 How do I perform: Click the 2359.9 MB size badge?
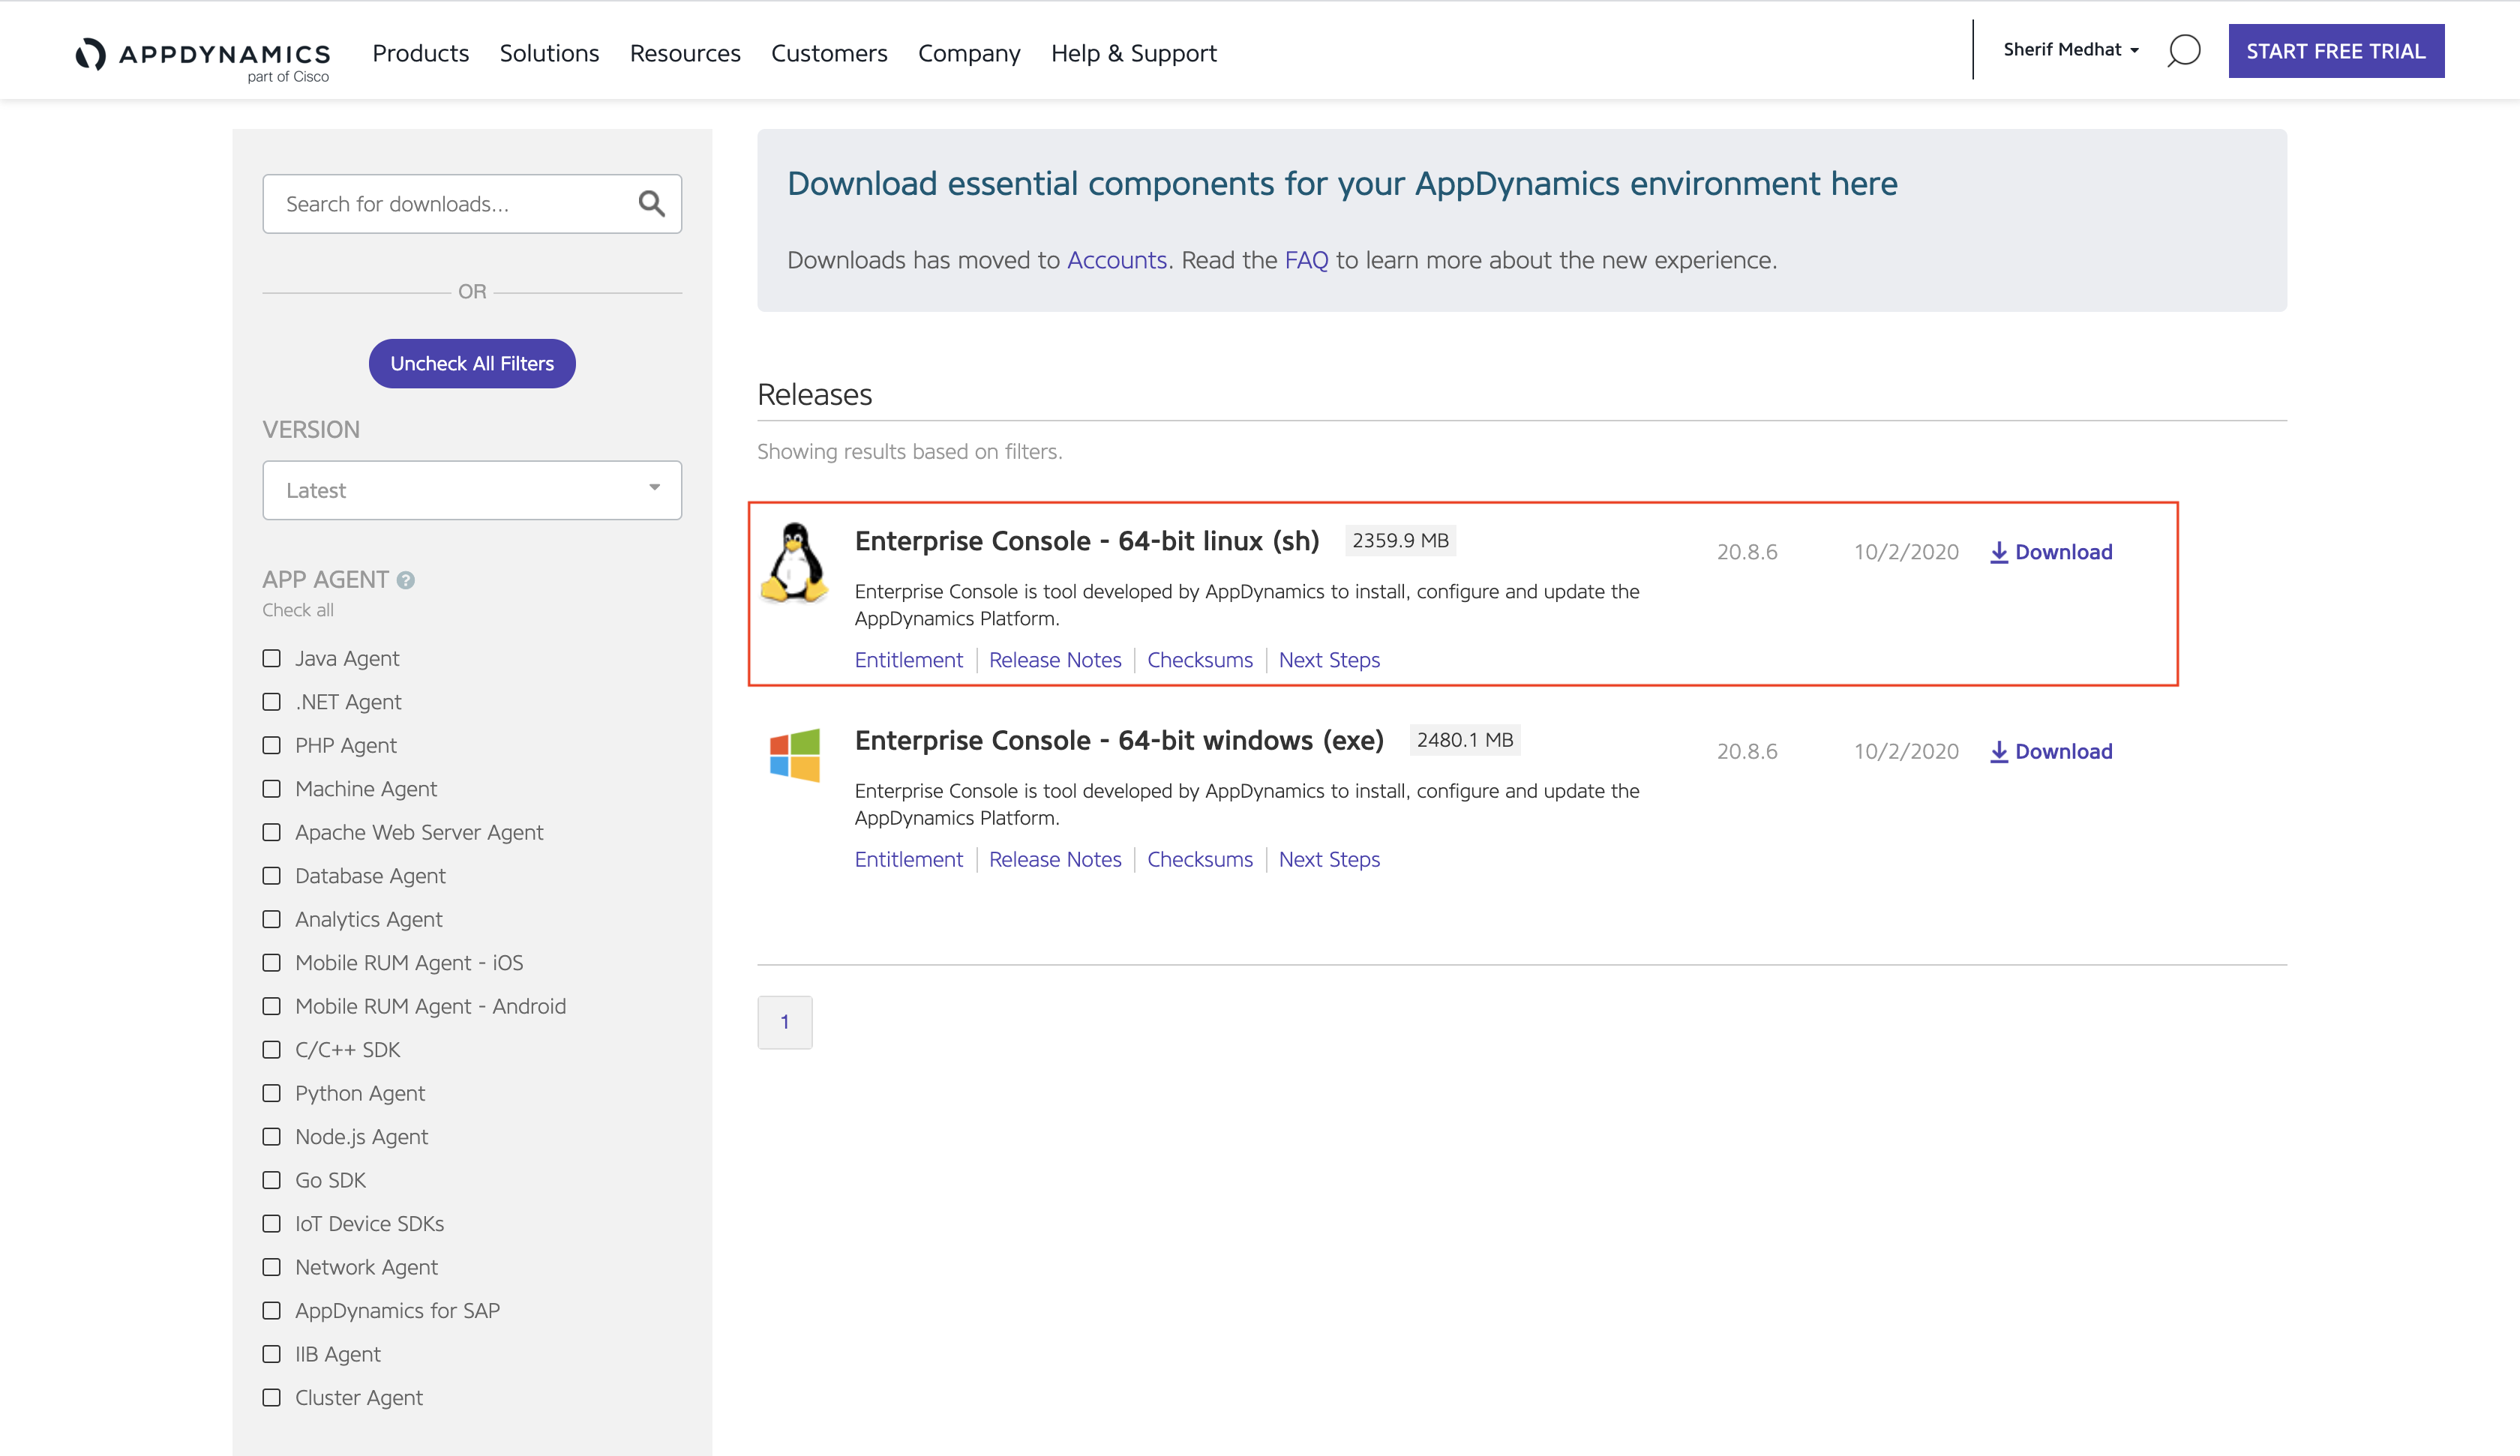1400,540
